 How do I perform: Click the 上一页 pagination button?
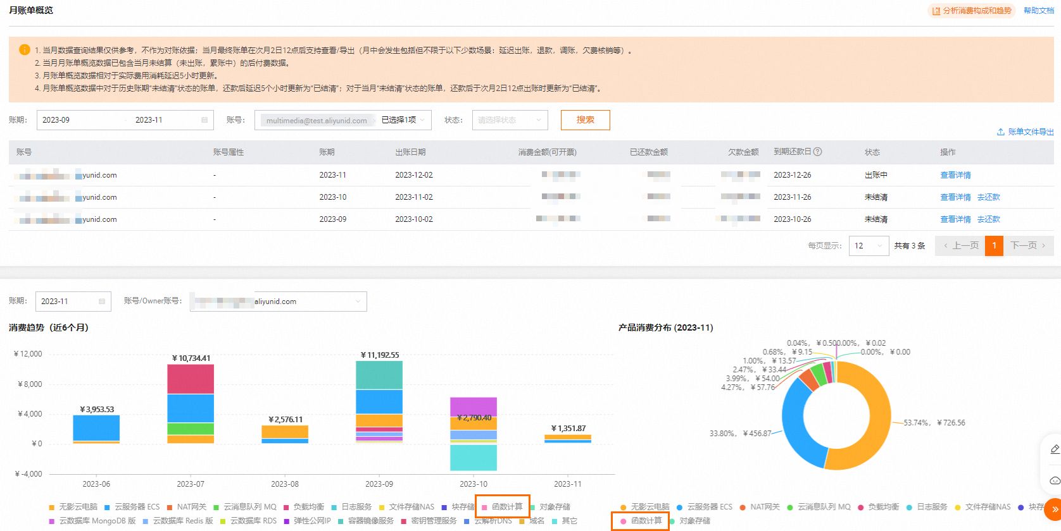coord(960,246)
